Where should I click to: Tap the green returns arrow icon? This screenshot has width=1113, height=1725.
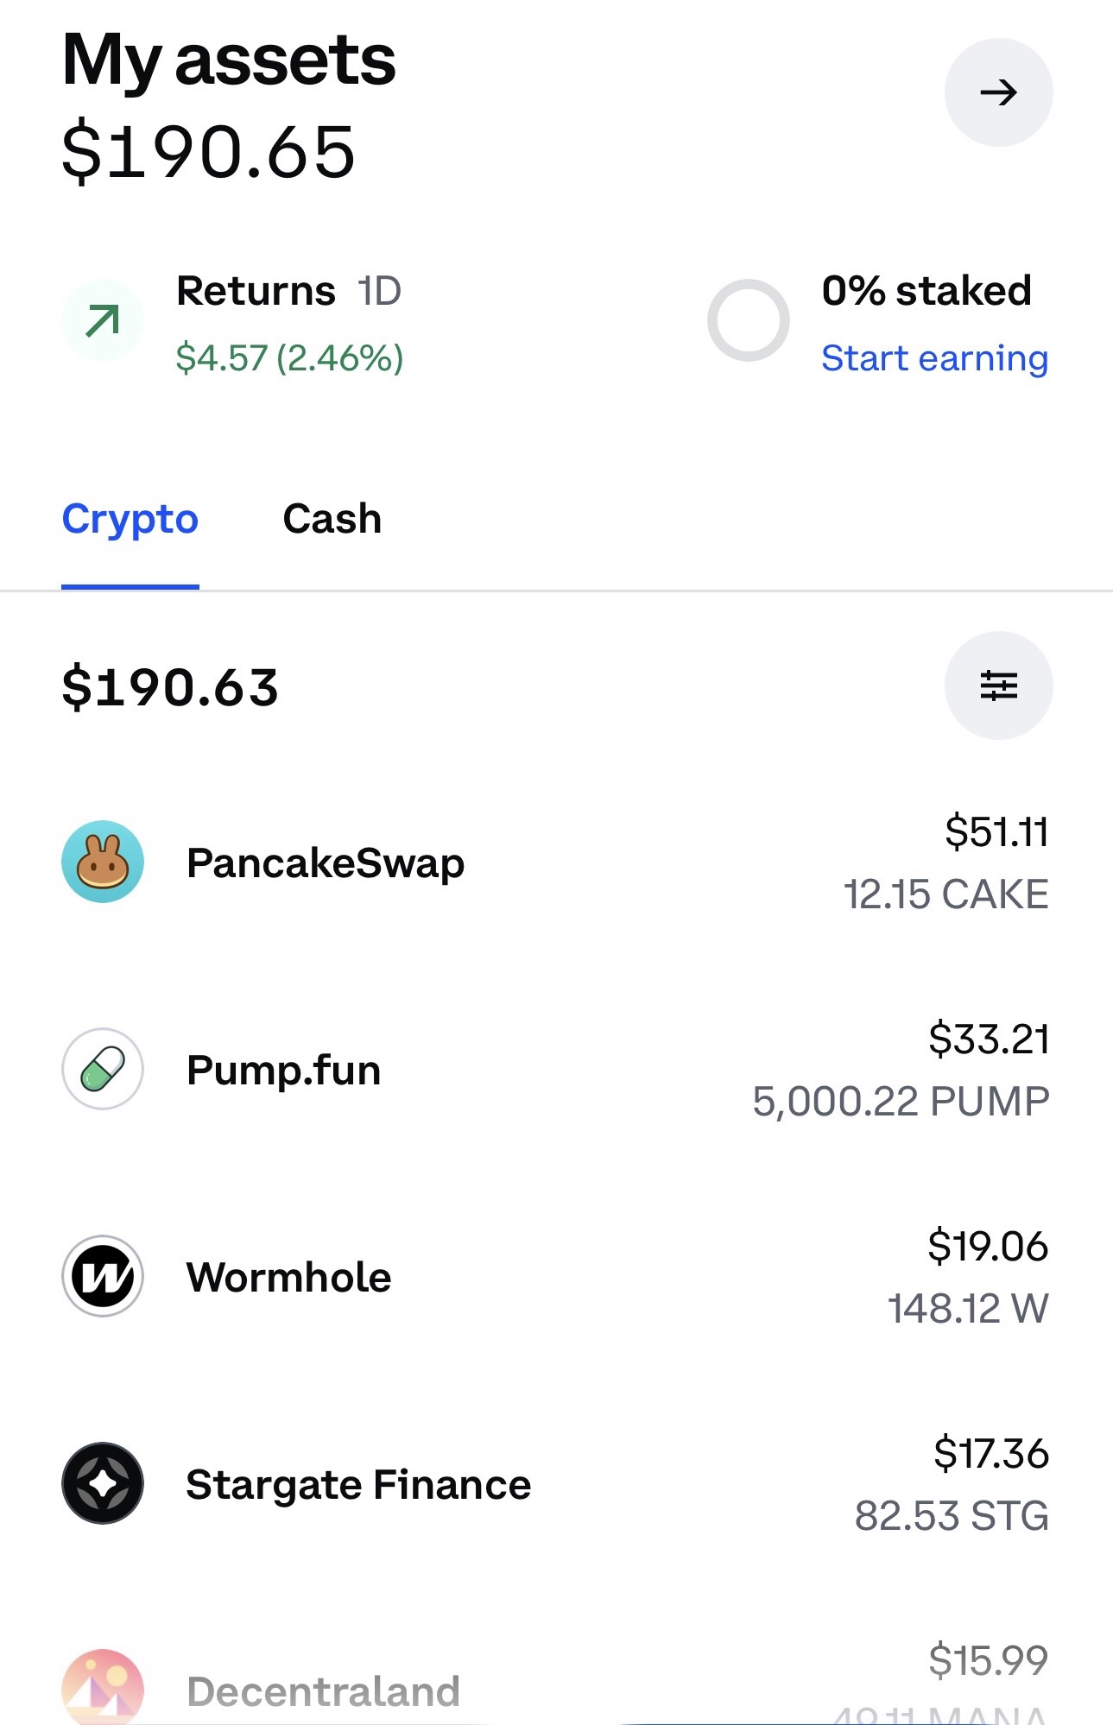[103, 321]
